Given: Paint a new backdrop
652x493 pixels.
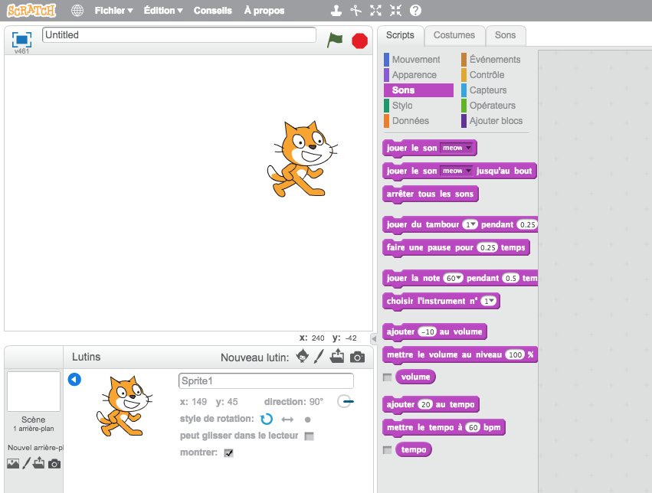Looking at the screenshot, I should click(x=27, y=463).
